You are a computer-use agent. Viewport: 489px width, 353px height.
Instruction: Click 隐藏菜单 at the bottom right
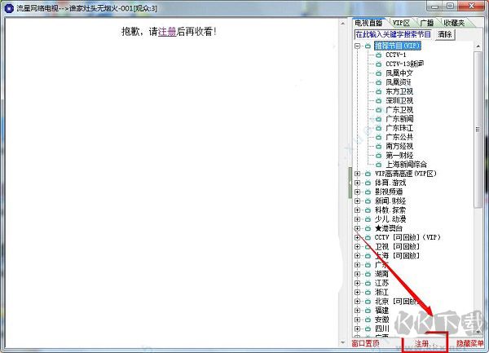(x=469, y=345)
